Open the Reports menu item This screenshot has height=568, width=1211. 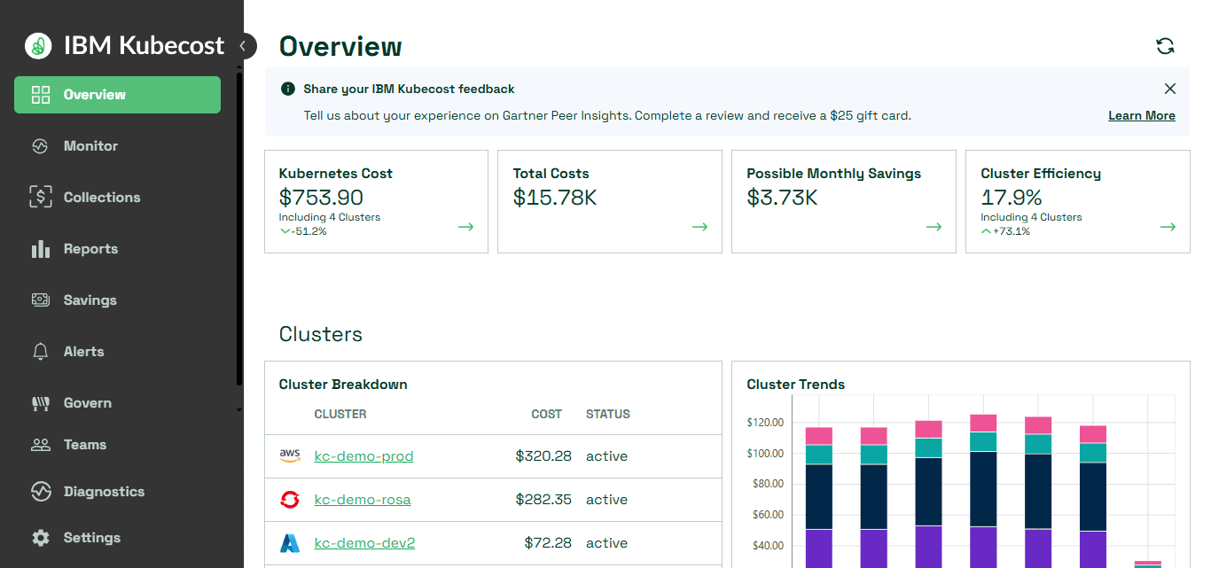point(117,249)
